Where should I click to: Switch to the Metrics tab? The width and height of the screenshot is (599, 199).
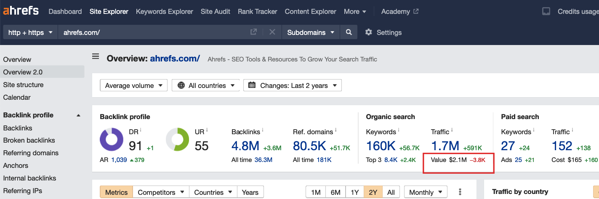pos(116,192)
